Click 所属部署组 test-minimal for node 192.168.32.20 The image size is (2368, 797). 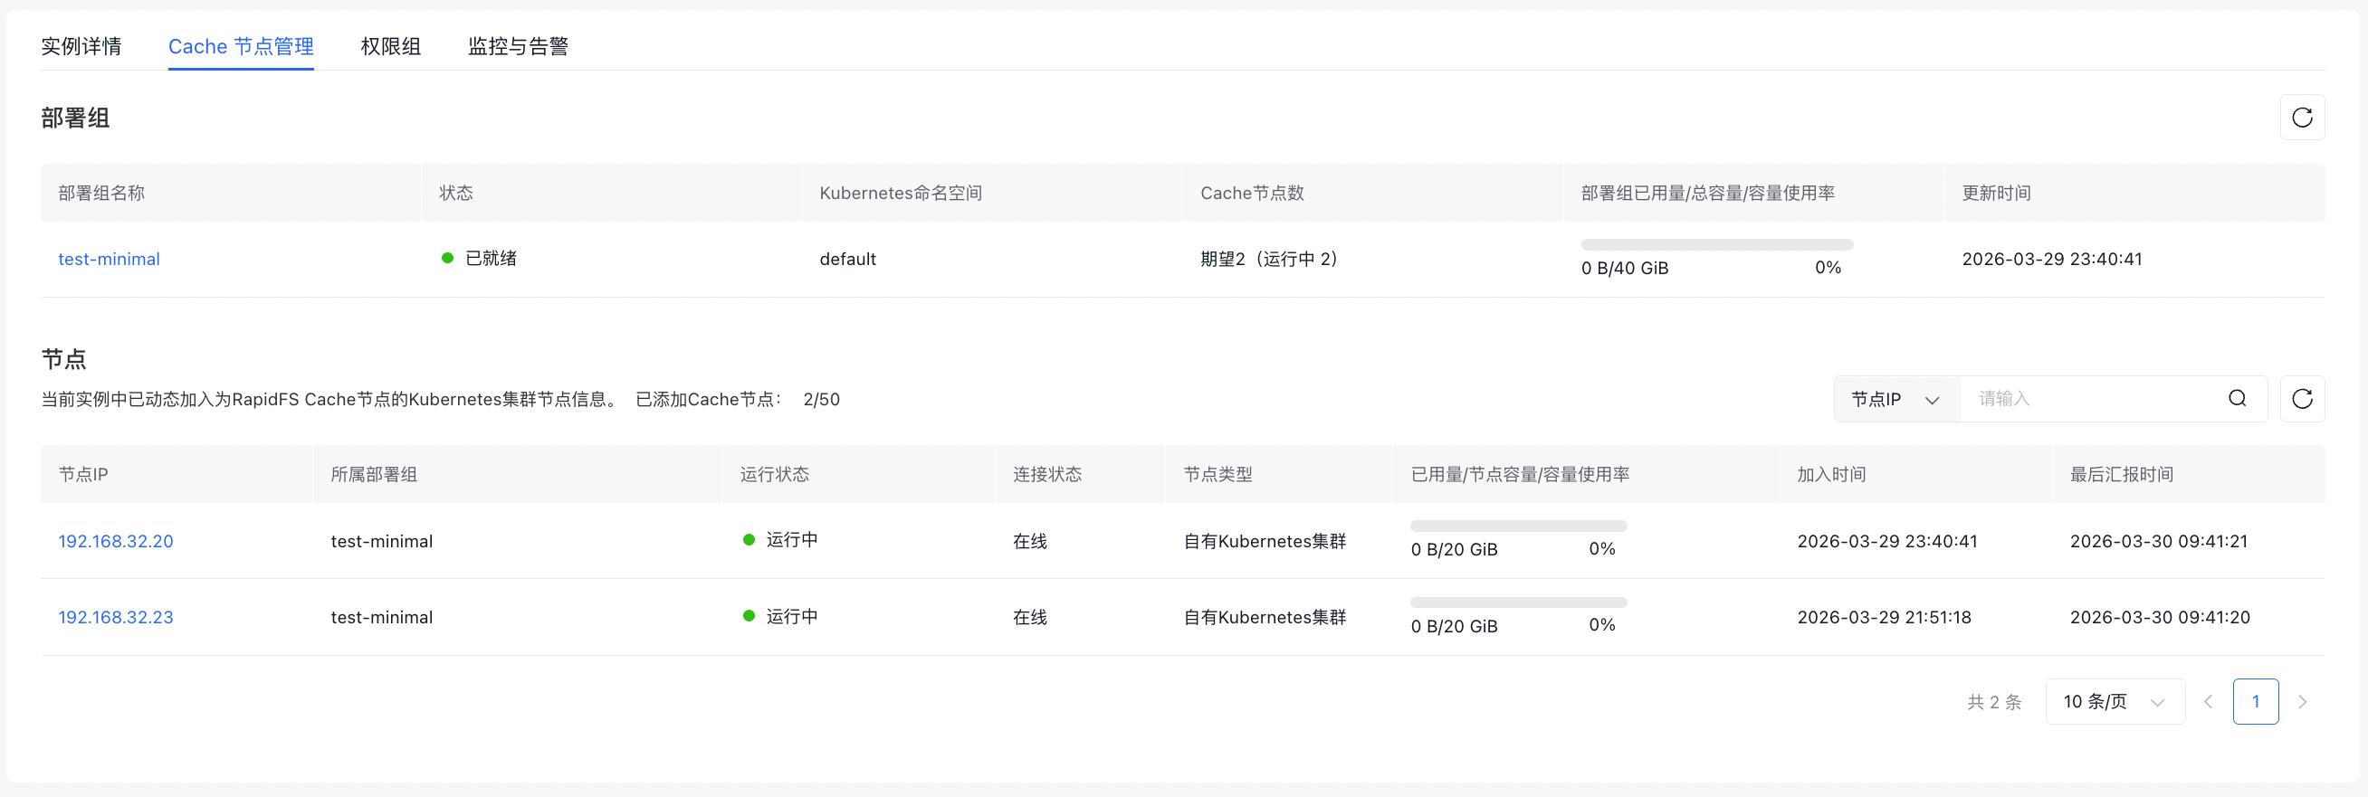coord(381,541)
